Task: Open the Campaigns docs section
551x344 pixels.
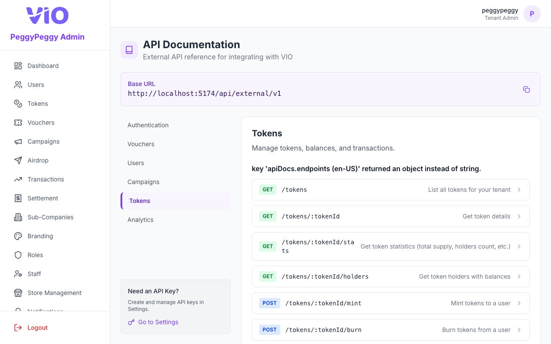Action: click(176, 182)
